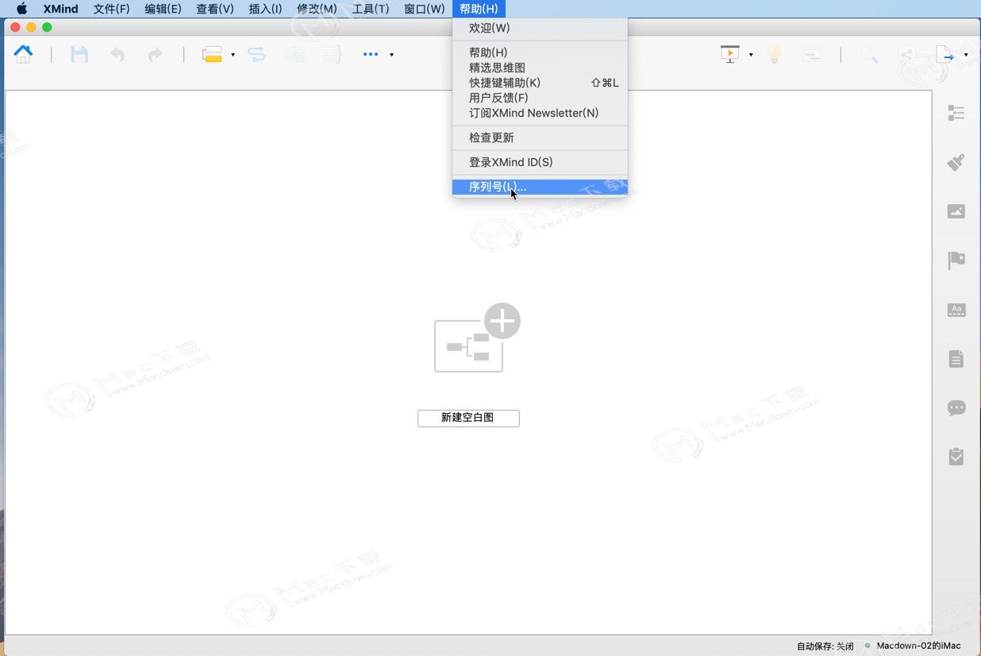Screen dimensions: 981x656
Task: Open the 文件(F) menu
Action: click(111, 9)
